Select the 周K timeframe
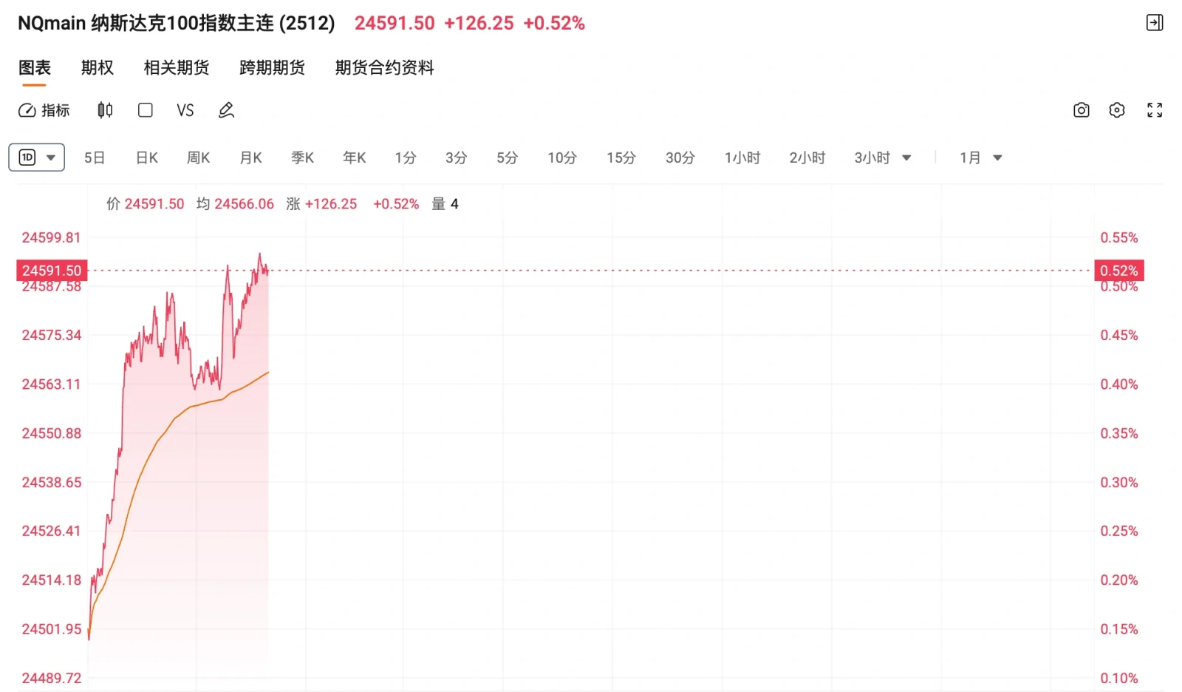Viewport: 1182px width, 692px height. tap(199, 157)
